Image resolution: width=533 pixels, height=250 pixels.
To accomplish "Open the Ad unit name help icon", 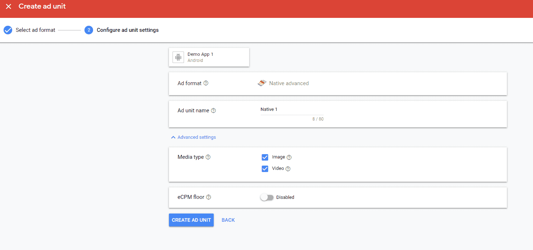I will (x=213, y=111).
